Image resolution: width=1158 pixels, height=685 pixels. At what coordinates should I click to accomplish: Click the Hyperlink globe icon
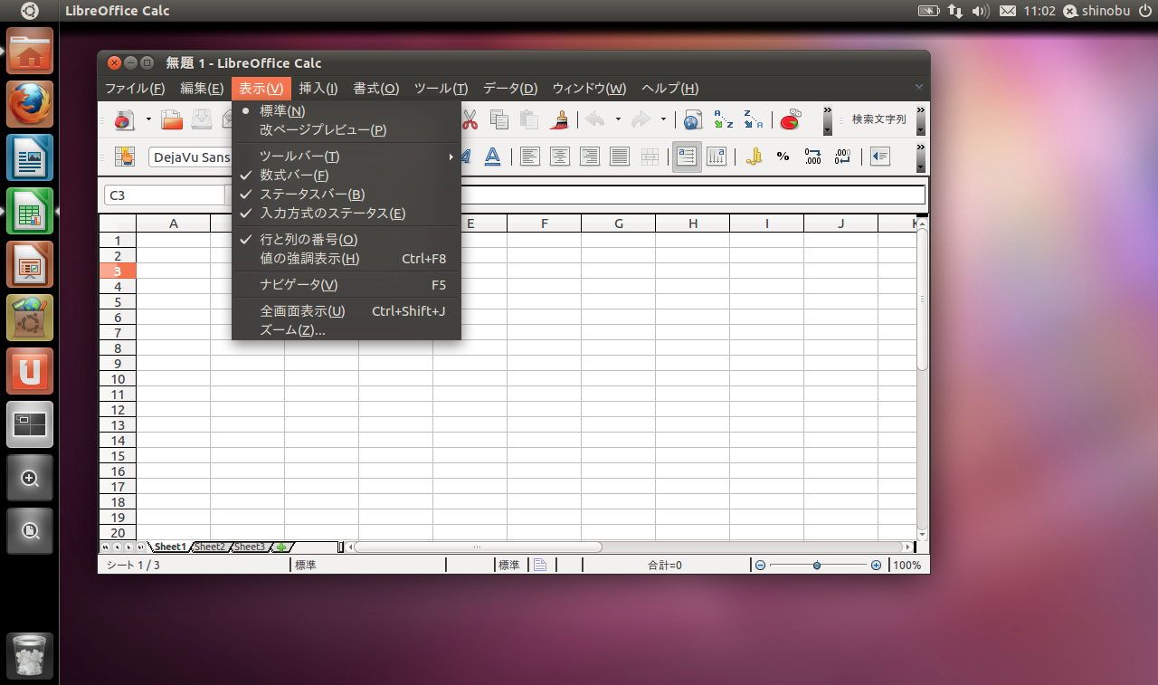[x=692, y=119]
